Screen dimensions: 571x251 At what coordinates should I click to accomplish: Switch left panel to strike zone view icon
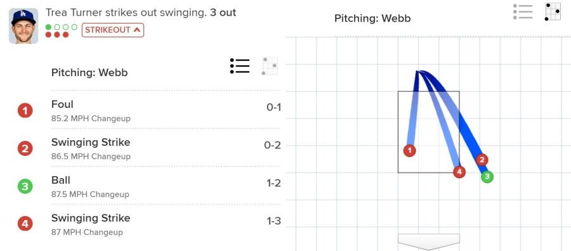(270, 66)
